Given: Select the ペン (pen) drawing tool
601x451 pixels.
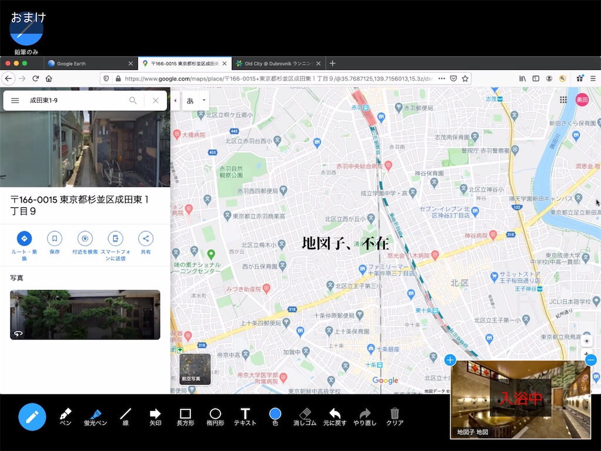Looking at the screenshot, I should [x=66, y=416].
